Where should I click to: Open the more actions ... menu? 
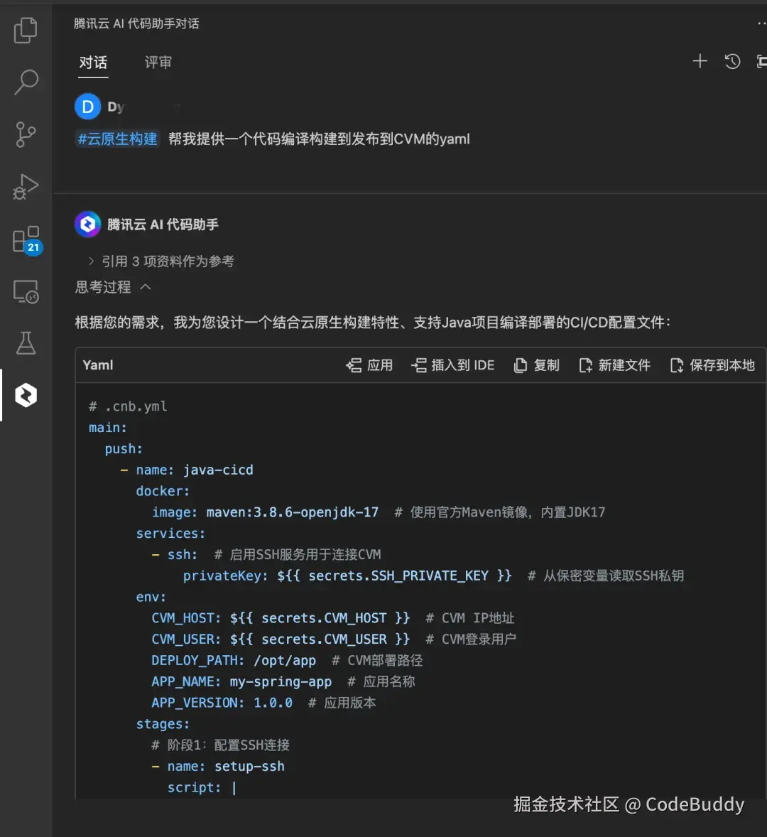[x=761, y=22]
